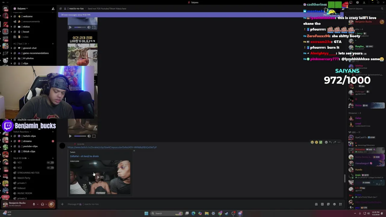Viewport: 386px width, 217px height.
Task: Open the irl-photos channel
Action: tap(28, 58)
